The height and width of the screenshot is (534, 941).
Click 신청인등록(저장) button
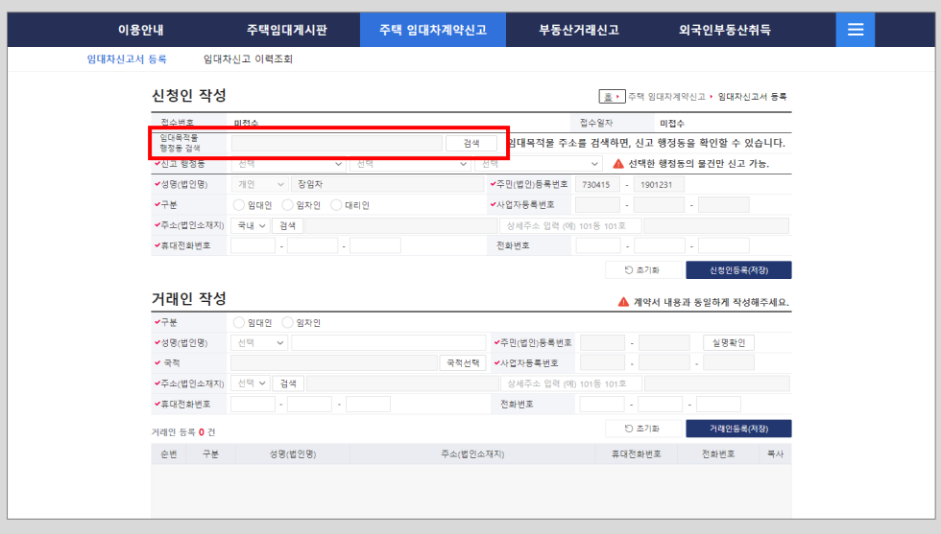(x=738, y=270)
